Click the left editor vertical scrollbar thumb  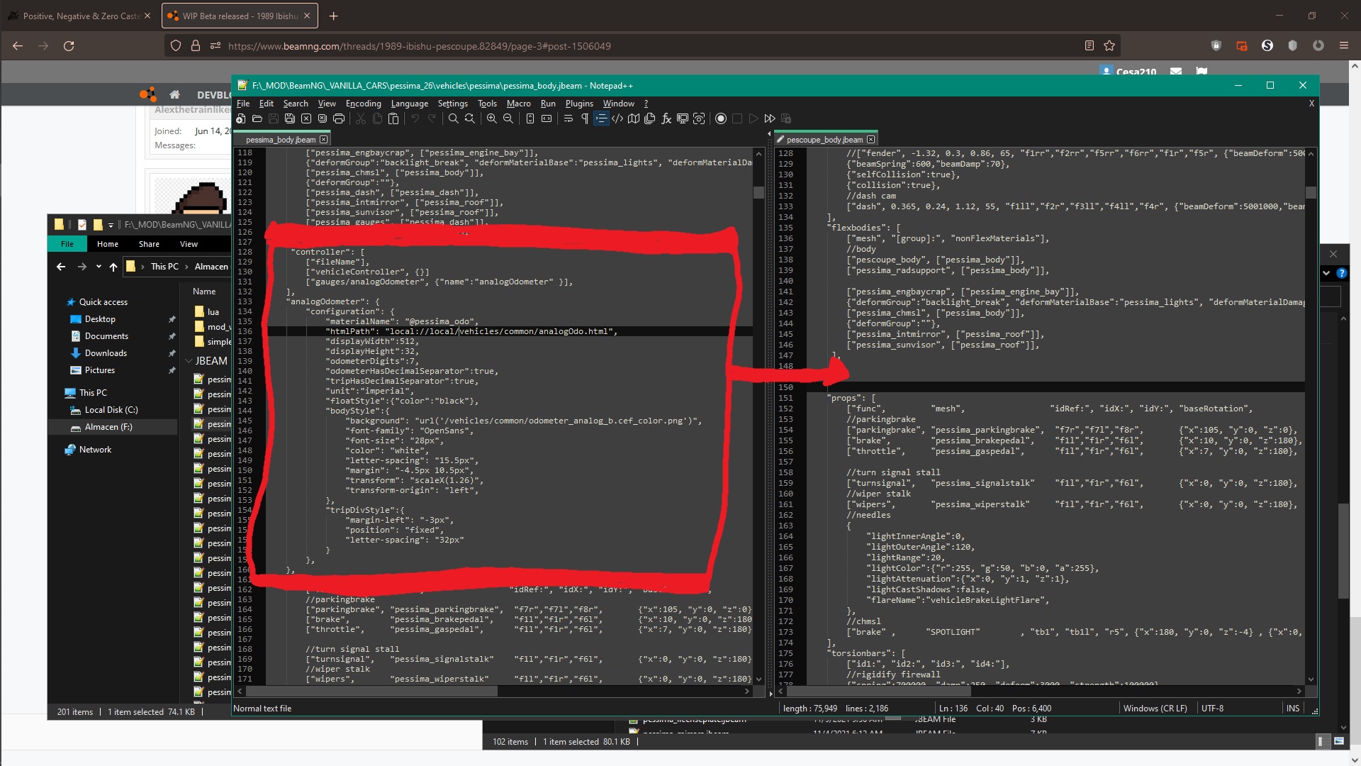(x=758, y=192)
